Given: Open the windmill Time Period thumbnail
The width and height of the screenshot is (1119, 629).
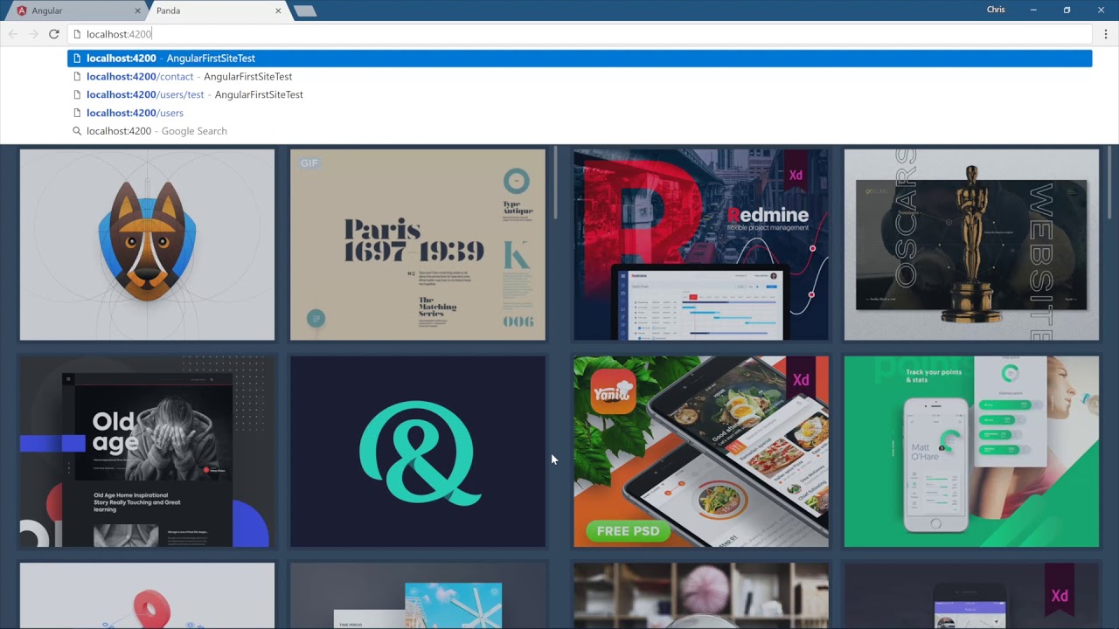Looking at the screenshot, I should (x=418, y=596).
